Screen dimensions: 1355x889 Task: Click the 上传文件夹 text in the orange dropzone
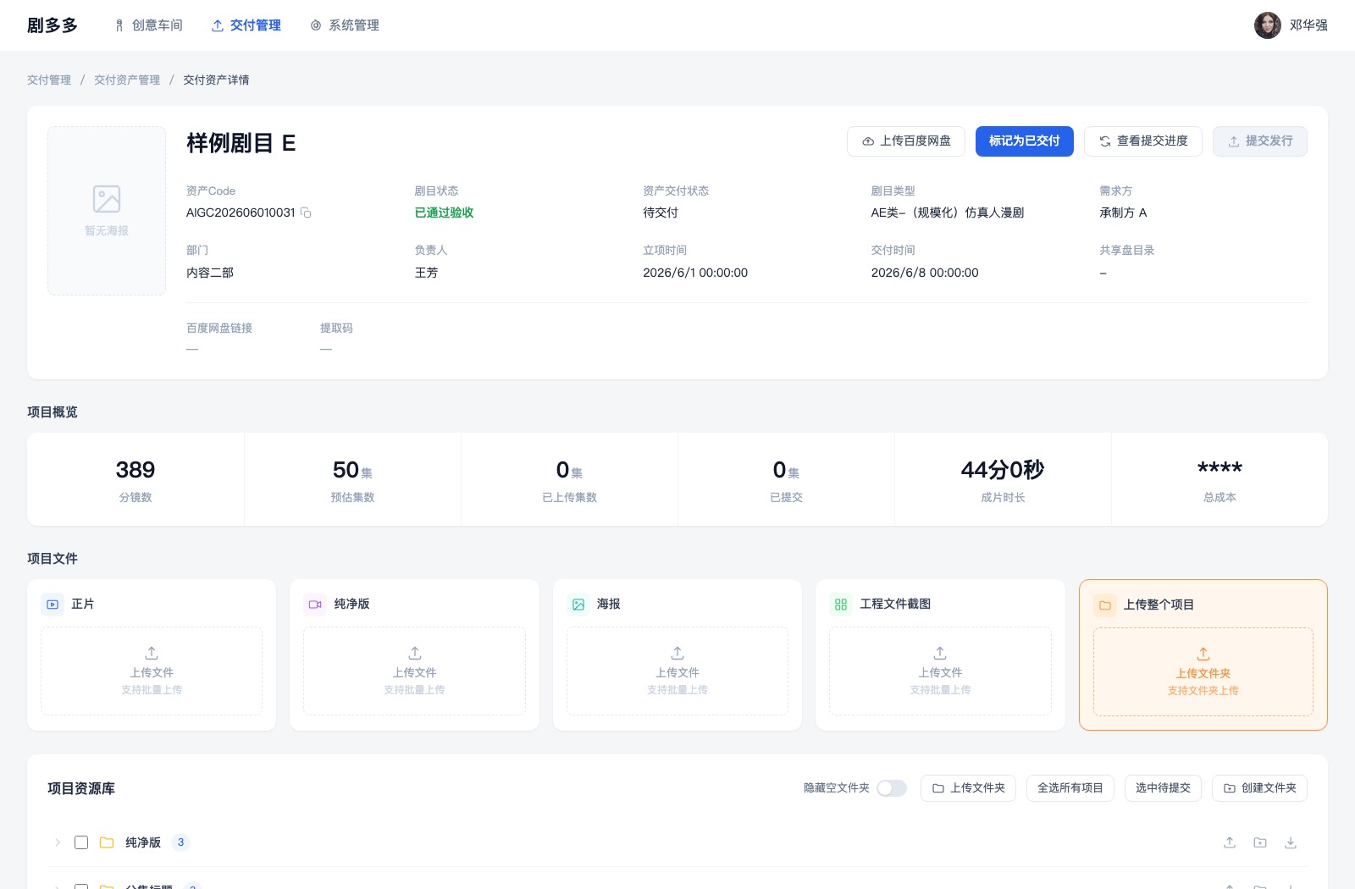pos(1203,674)
